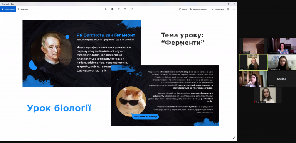Select the highlighted active speaker video tile
The image size is (296, 143).
click(x=253, y=62)
